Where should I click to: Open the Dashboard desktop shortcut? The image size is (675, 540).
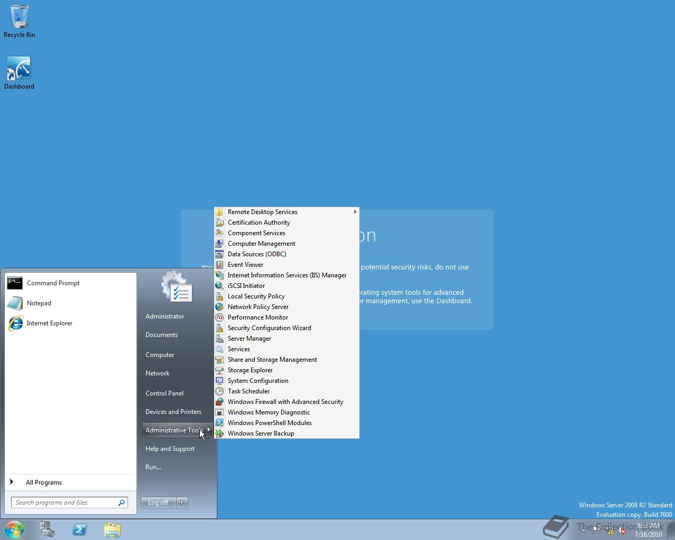(x=19, y=73)
